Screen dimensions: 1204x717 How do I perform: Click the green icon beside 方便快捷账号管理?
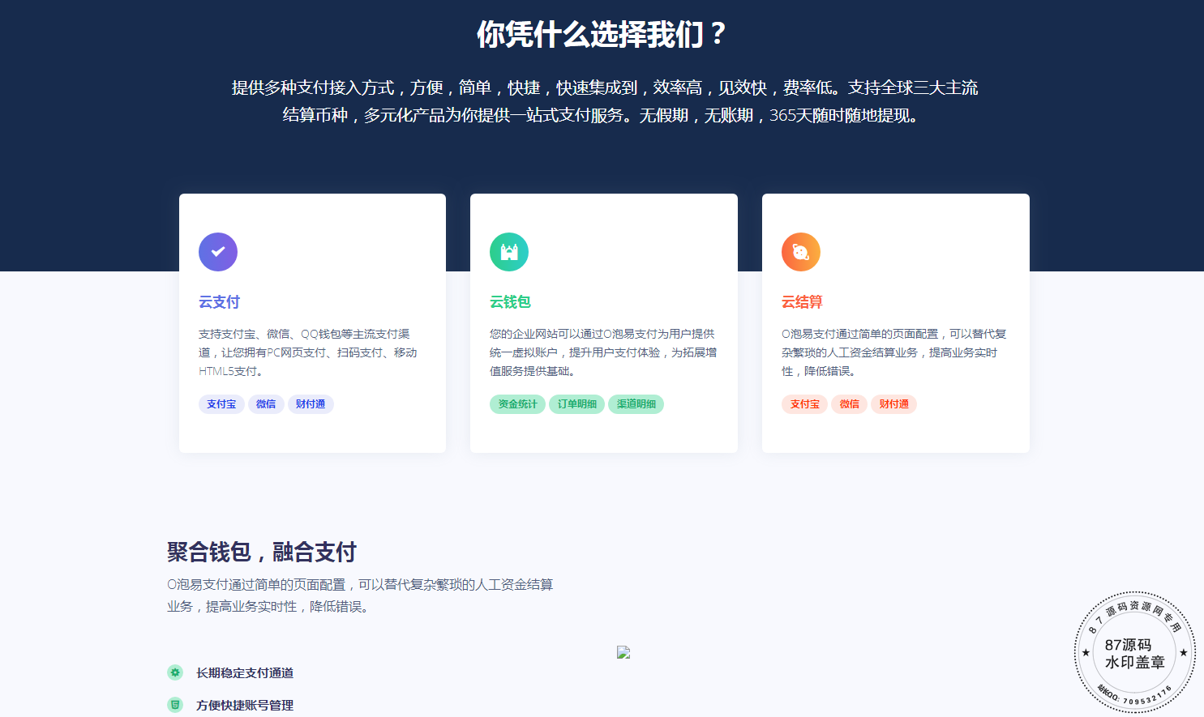point(175,705)
